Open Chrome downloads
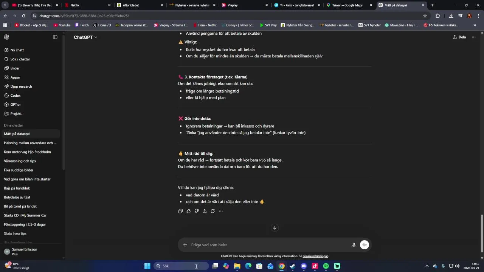Image resolution: width=484 pixels, height=272 pixels. click(x=451, y=16)
